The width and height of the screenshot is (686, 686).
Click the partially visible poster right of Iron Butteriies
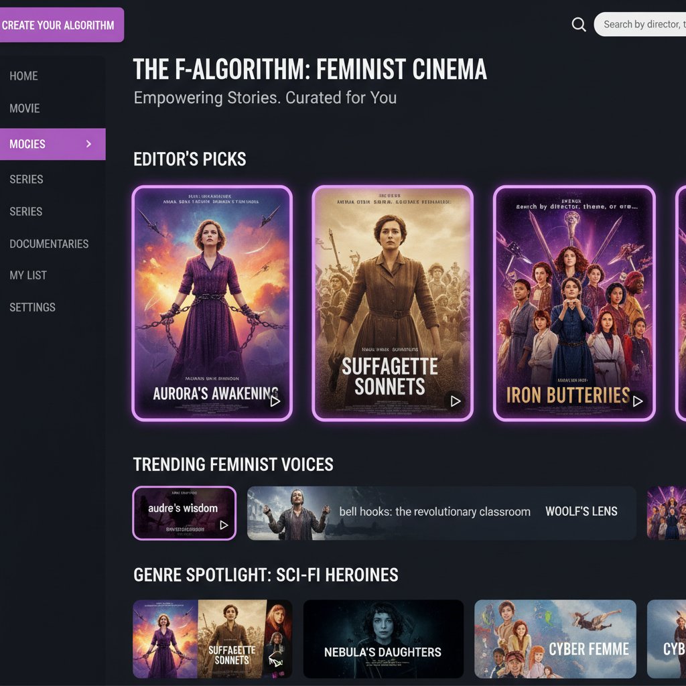pos(681,298)
